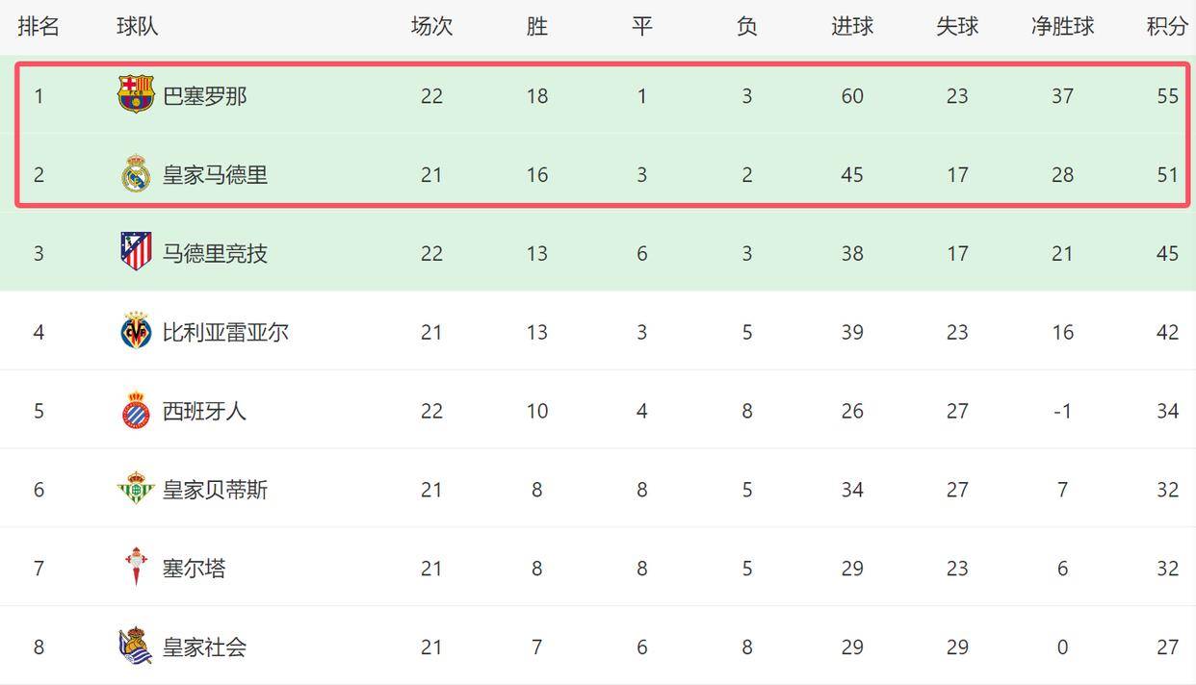Click the 失球 column header
1196x685 pixels.
click(957, 27)
